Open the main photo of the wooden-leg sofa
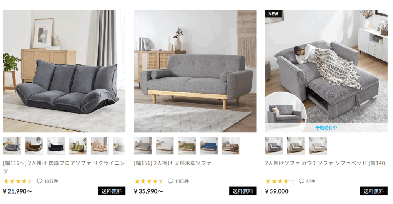The image size is (393, 204). [195, 71]
